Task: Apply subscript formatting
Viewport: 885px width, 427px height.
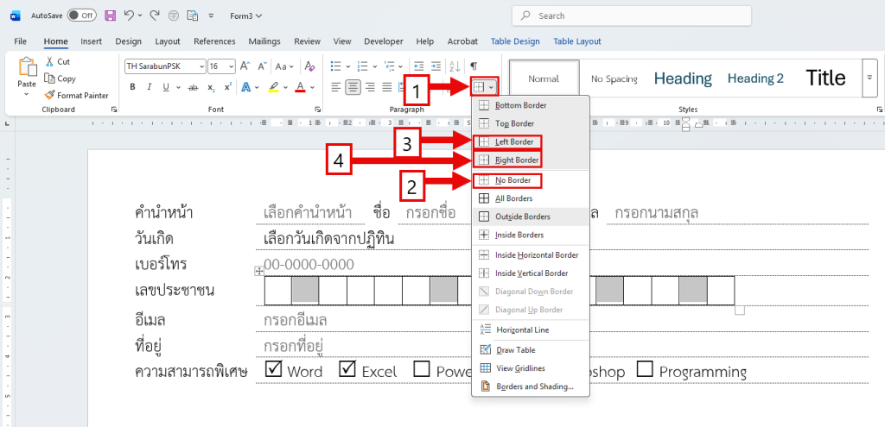Action: pos(211,87)
